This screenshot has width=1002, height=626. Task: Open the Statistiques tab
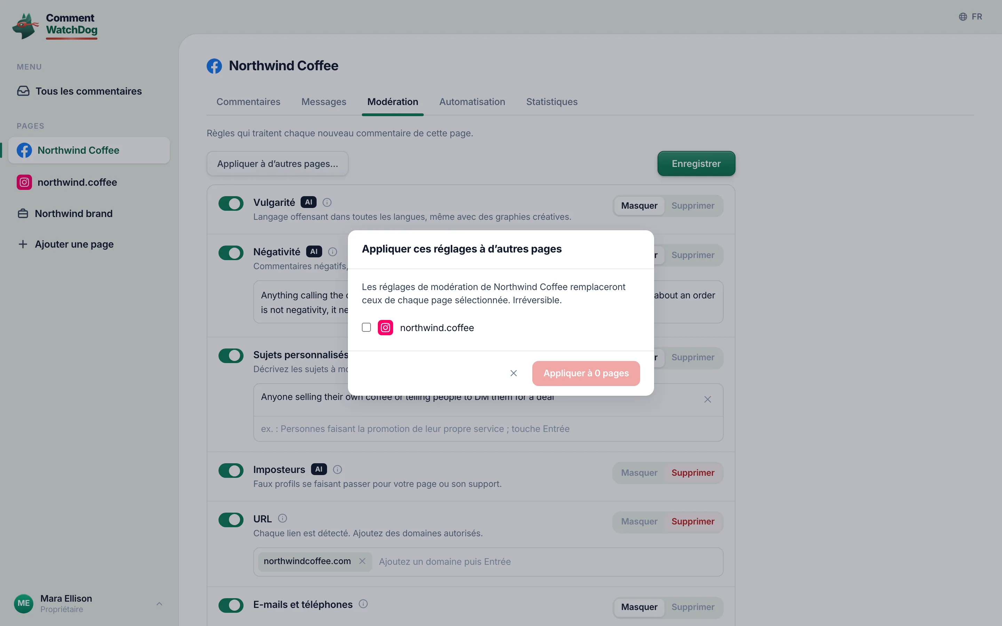pyautogui.click(x=551, y=102)
